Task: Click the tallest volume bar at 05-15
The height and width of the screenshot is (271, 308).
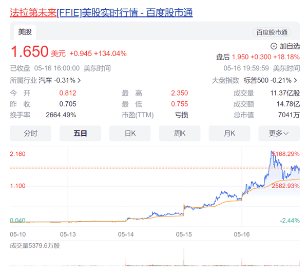Action: [184, 257]
